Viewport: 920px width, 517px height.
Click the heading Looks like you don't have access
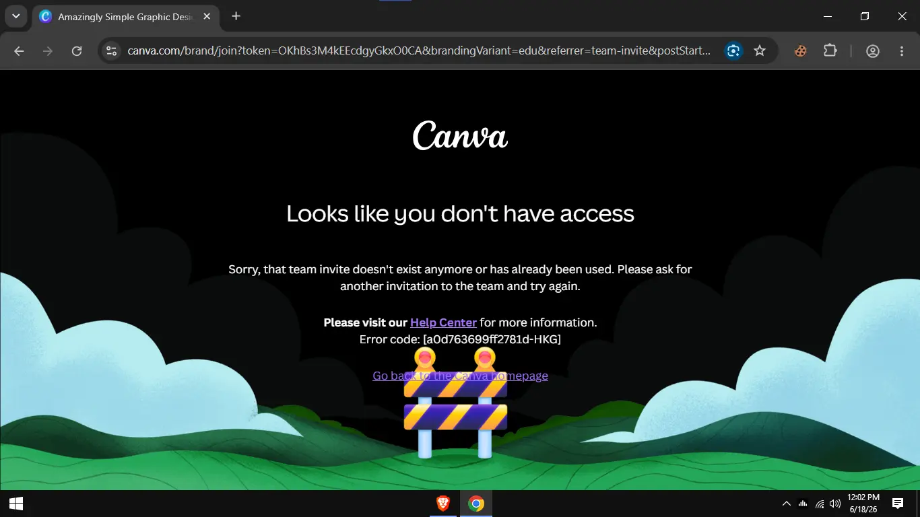point(460,213)
